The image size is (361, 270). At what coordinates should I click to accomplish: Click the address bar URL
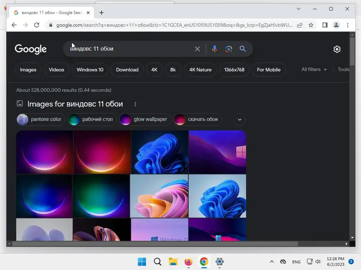click(174, 25)
